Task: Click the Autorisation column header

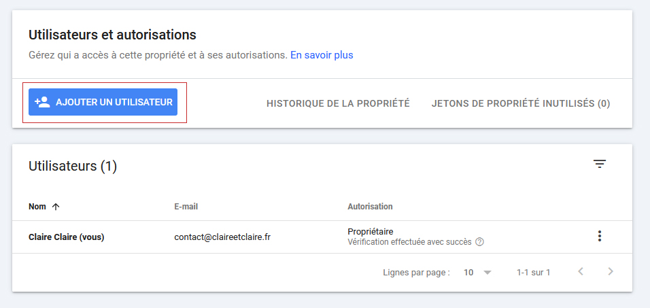Action: coord(370,207)
